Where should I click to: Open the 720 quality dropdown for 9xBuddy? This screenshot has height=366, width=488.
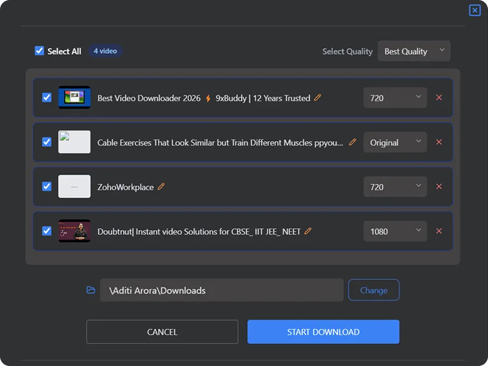[x=395, y=98]
